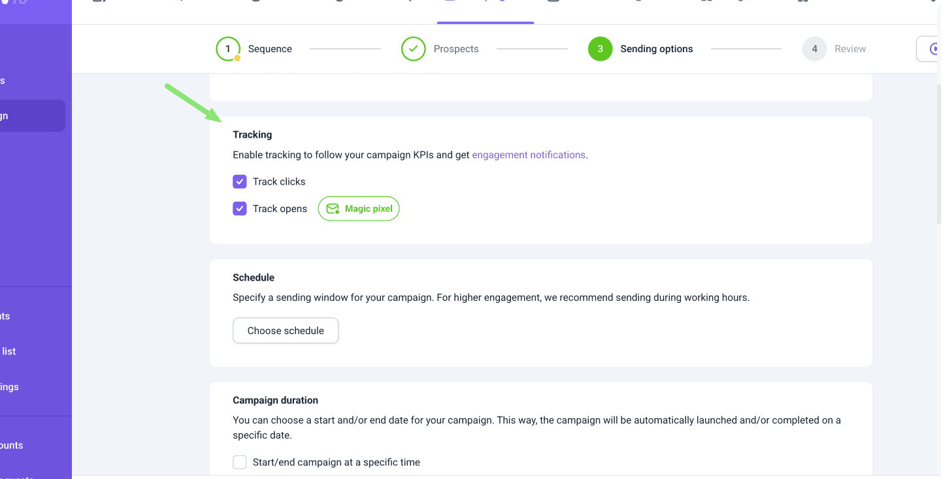Select the Sending options step label
Viewport: 941px width, 479px height.
click(656, 49)
